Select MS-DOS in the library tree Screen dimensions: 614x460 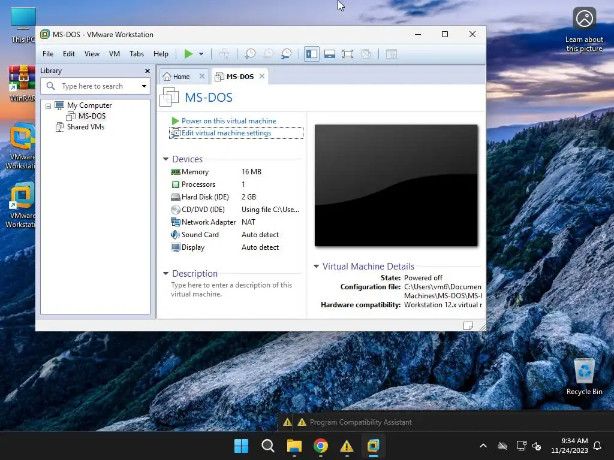(92, 116)
